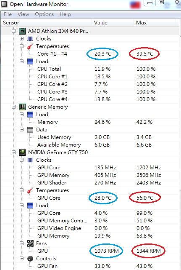Image resolution: width=181 pixels, height=270 pixels.
Task: Expand the CPU Clocks node
Action: [x=21, y=39]
